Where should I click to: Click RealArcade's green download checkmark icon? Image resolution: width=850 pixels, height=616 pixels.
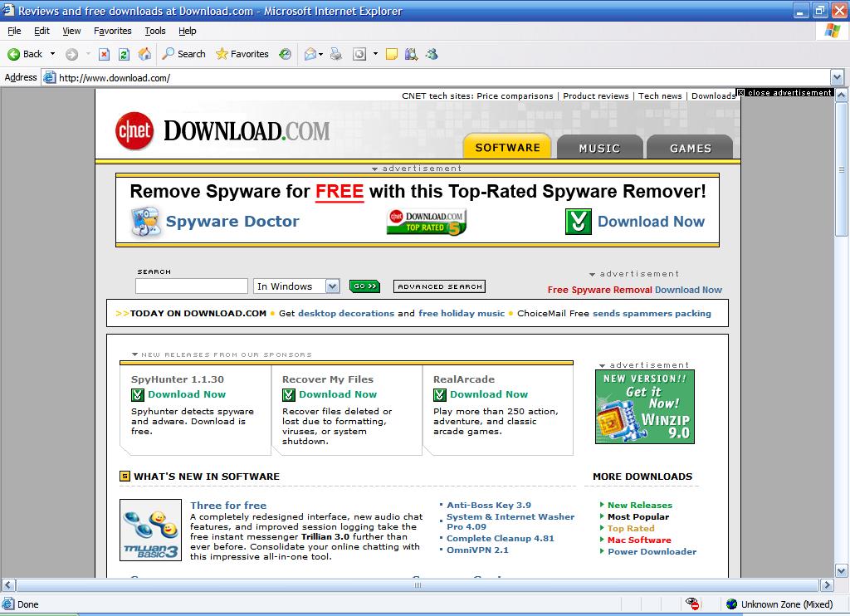click(440, 395)
